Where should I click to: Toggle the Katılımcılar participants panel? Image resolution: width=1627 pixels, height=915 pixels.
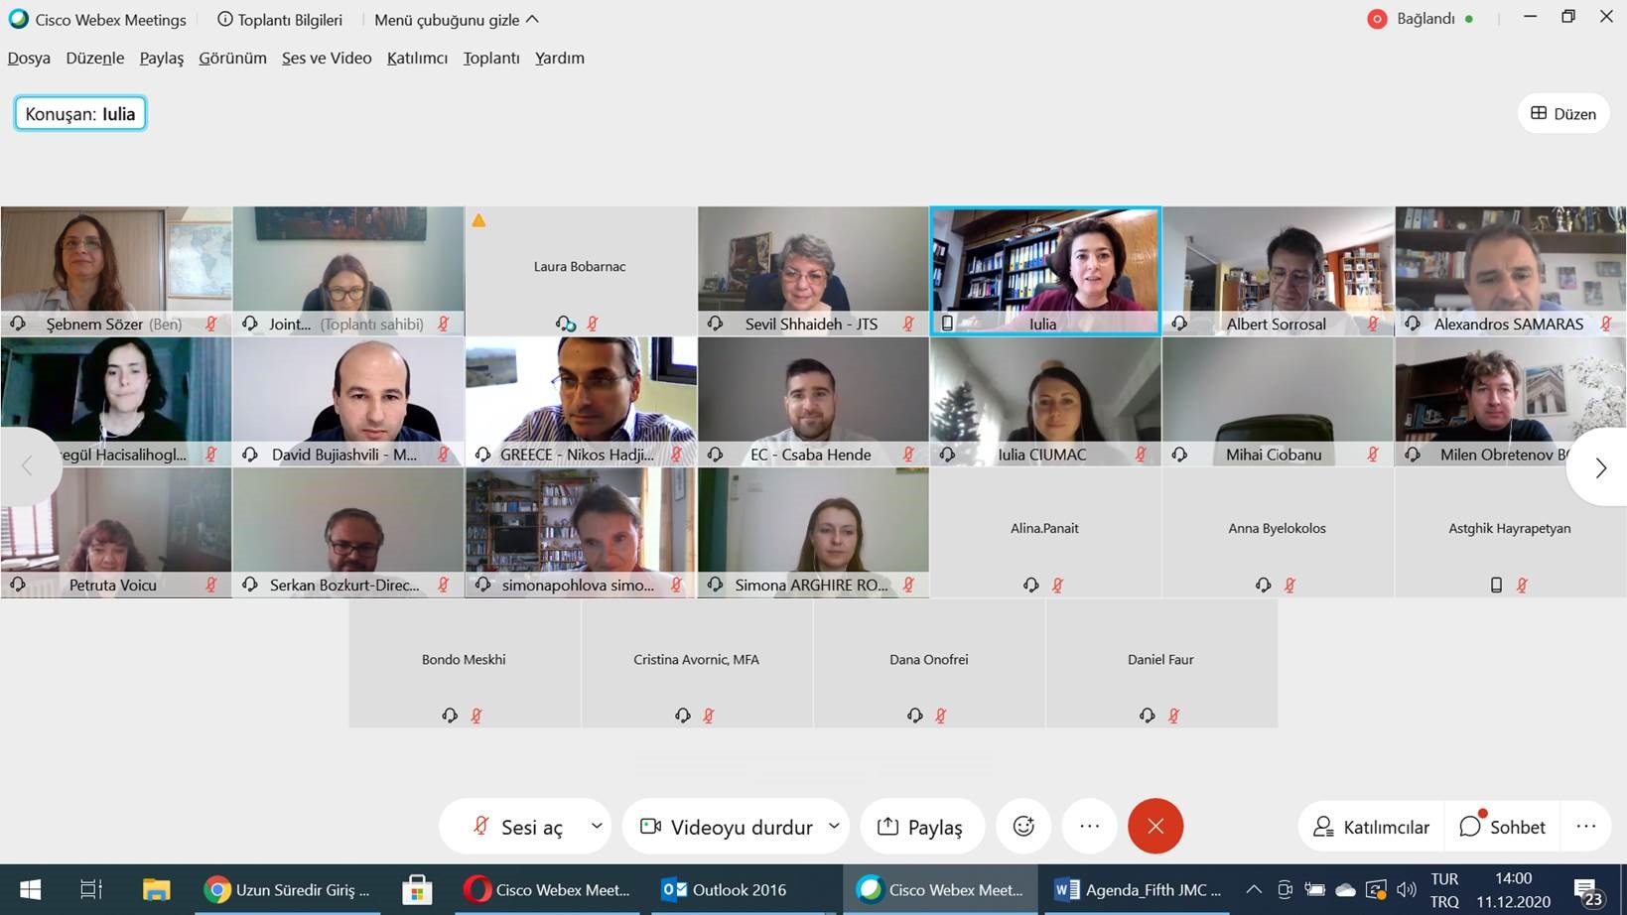coord(1371,827)
